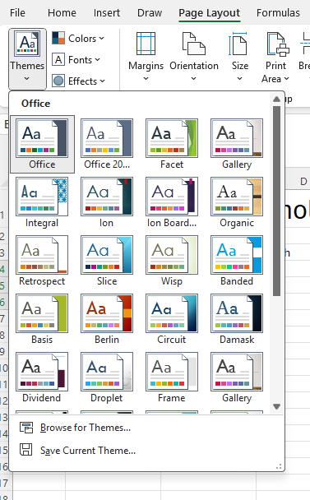Viewport: 310px width, 500px height.
Task: Open theme Fonts menu
Action: tap(76, 60)
